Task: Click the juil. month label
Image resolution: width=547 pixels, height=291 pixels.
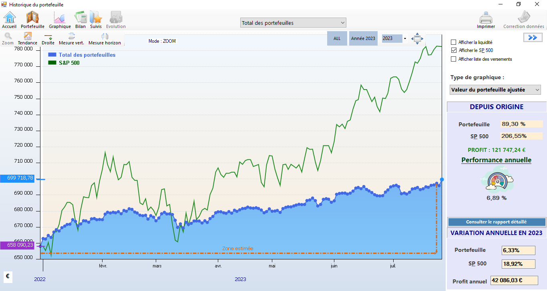Action: click(393, 265)
